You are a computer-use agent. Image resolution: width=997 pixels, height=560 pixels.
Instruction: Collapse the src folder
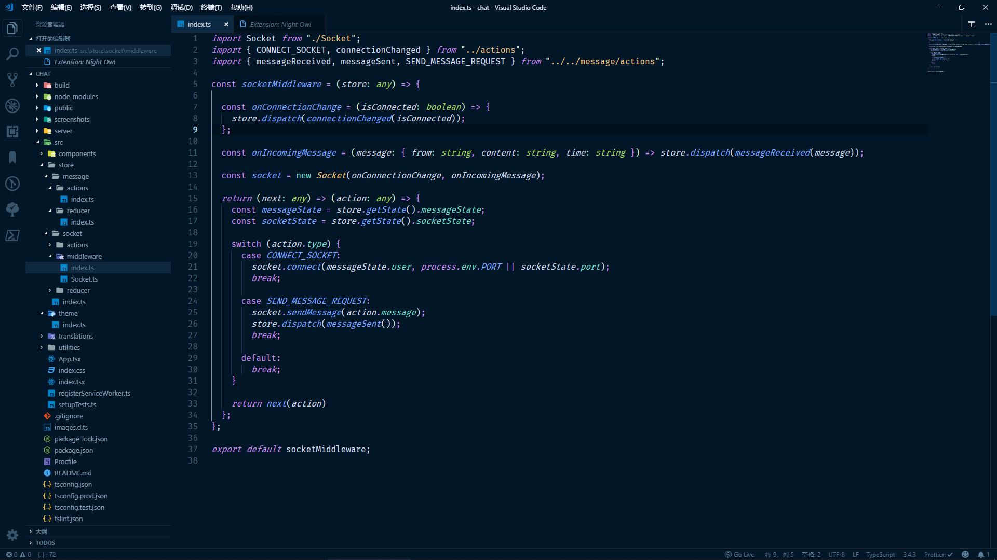tap(58, 142)
